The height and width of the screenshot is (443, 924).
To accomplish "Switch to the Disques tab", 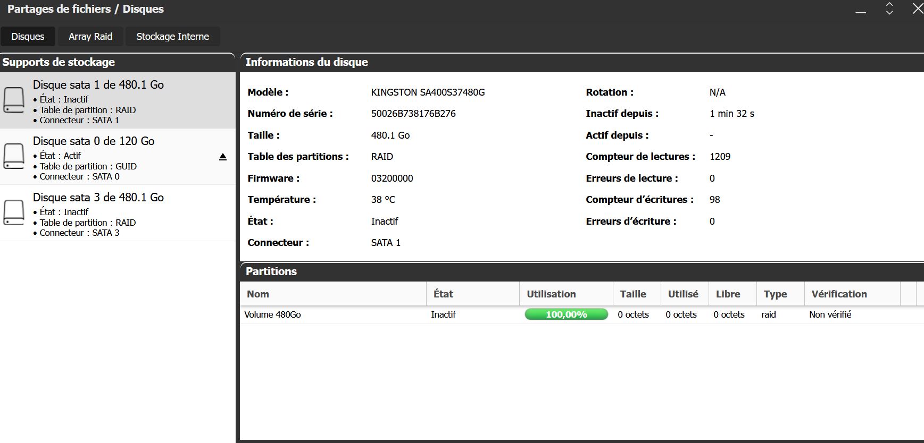I will [x=28, y=37].
